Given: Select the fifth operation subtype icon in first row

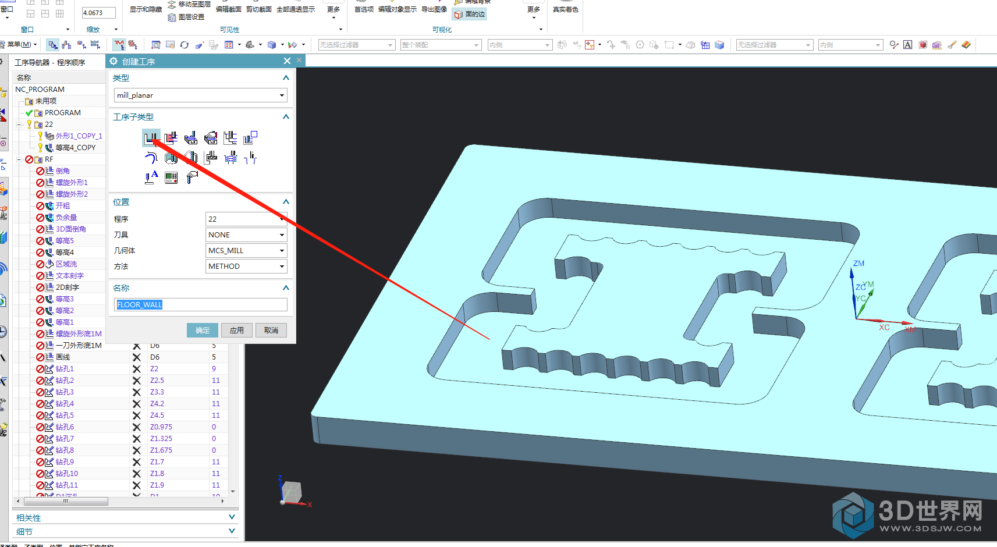Looking at the screenshot, I should click(230, 138).
